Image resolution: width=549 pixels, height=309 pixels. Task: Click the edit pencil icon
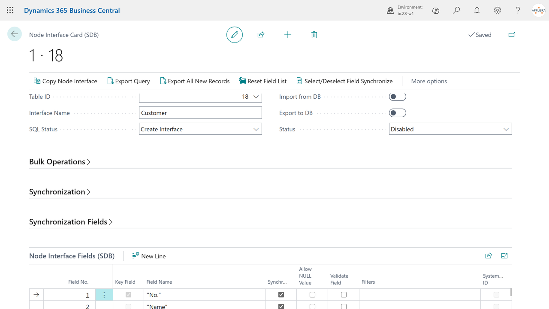pos(235,35)
